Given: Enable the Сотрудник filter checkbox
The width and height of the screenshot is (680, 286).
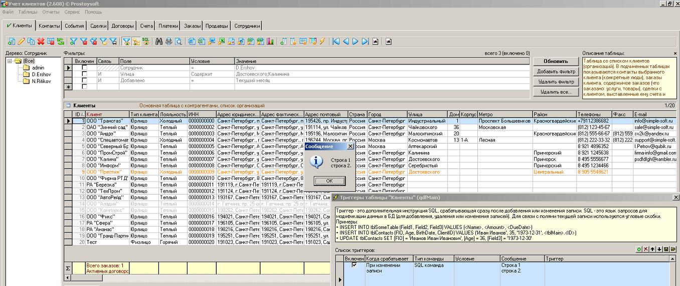Looking at the screenshot, I should pyautogui.click(x=84, y=67).
